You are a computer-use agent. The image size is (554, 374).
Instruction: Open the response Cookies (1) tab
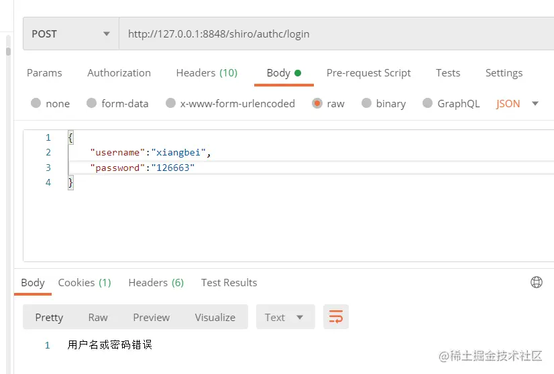point(85,283)
